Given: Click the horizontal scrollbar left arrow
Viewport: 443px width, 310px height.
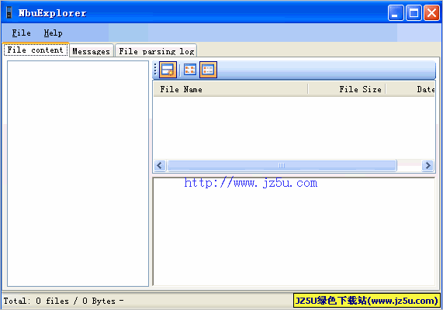Looking at the screenshot, I should (x=160, y=165).
